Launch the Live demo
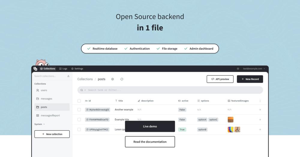 [x=150, y=126]
